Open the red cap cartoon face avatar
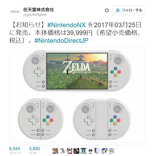Viewport: 154px width, 156px height. (x=69, y=151)
